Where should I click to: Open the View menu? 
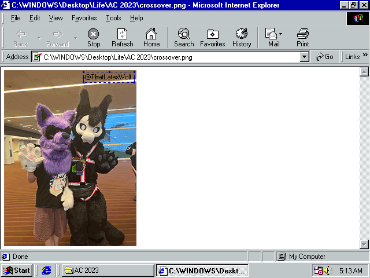click(x=55, y=18)
